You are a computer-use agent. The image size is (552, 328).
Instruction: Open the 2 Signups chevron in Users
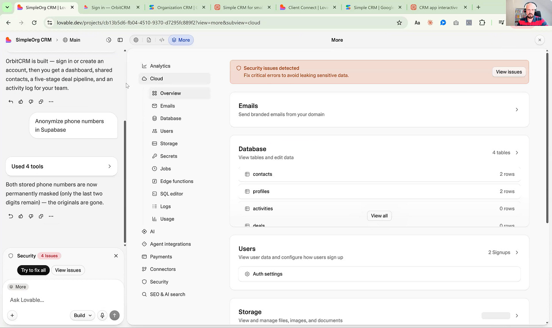pos(517,252)
